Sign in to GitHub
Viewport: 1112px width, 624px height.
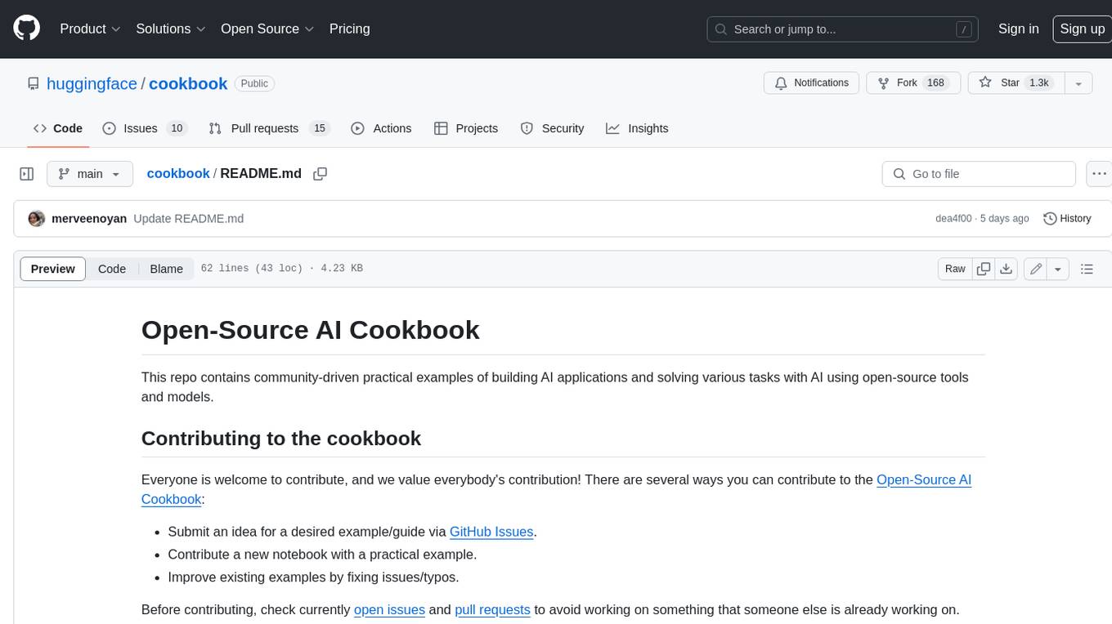tap(1018, 29)
